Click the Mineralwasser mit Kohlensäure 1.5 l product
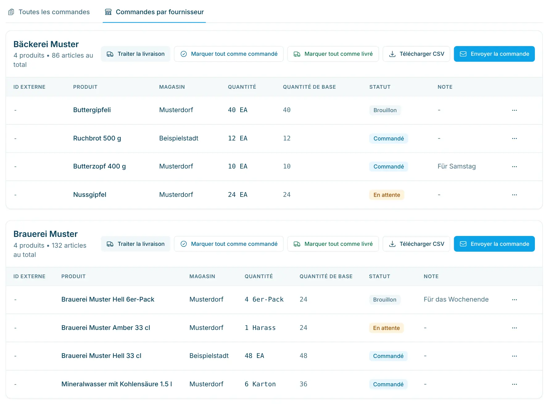This screenshot has height=410, width=554. click(117, 384)
